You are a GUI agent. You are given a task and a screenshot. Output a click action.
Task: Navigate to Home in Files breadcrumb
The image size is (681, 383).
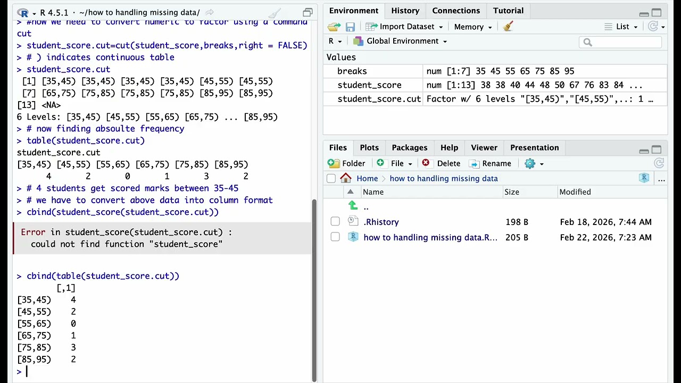pyautogui.click(x=367, y=179)
